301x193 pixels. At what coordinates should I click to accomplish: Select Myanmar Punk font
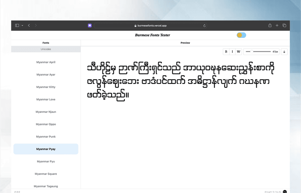46,137
